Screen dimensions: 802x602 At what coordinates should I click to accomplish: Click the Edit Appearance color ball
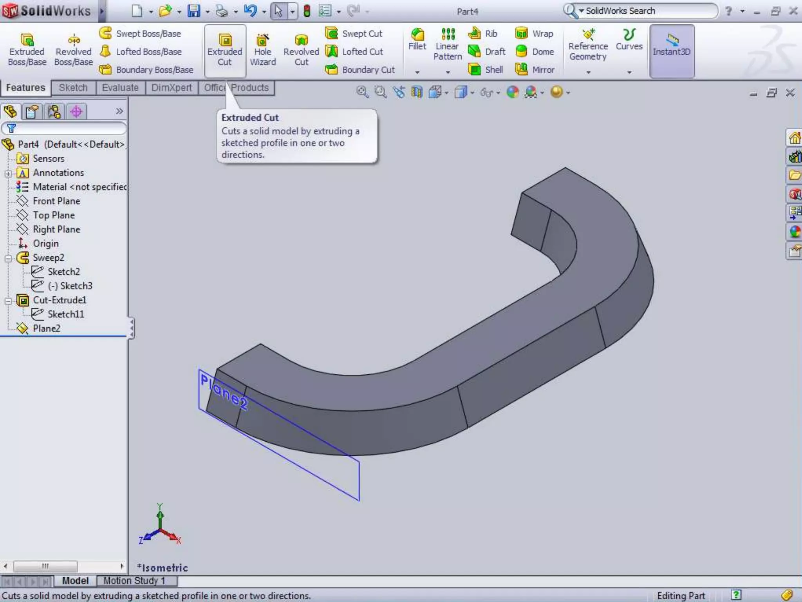513,92
